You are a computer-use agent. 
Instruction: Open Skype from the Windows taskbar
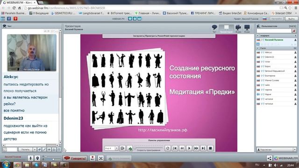[36, 165]
